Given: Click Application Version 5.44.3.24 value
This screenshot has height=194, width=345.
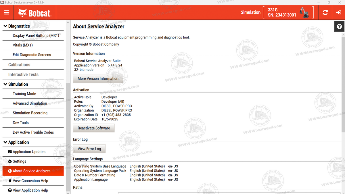Looking at the screenshot, I should point(115,65).
